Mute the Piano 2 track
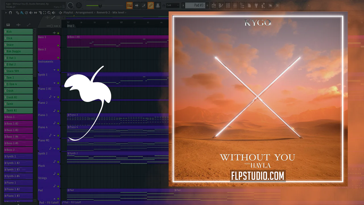The width and height of the screenshot is (364, 205). click(x=58, y=111)
